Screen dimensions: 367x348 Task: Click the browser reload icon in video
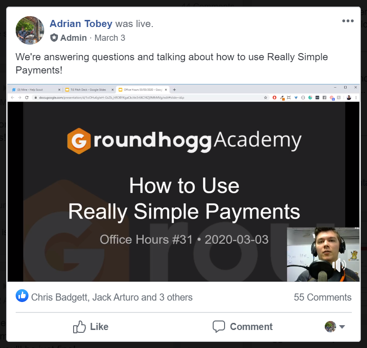pyautogui.click(x=27, y=98)
